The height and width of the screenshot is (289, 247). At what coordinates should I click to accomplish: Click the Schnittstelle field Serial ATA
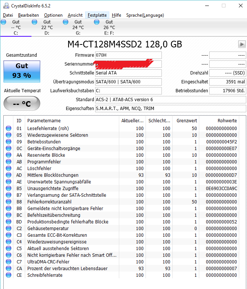[x=128, y=73]
